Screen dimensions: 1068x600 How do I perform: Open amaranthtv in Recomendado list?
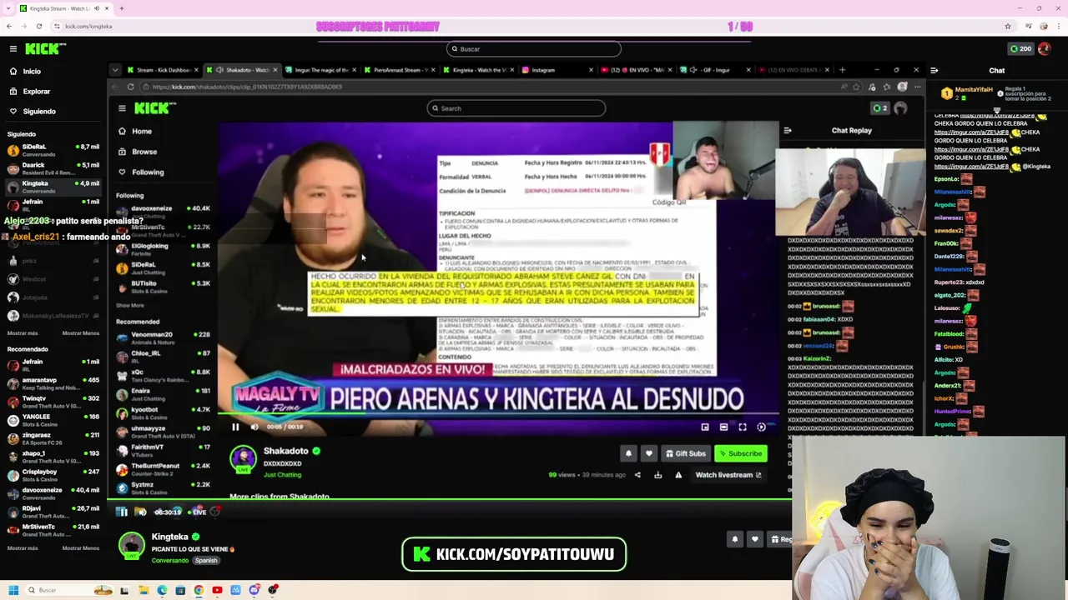coord(52,383)
